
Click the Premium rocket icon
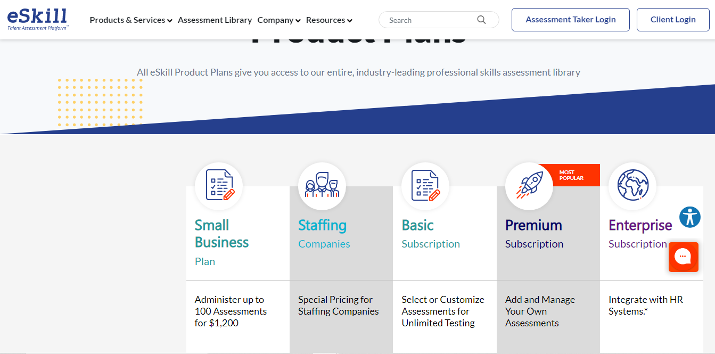(x=529, y=186)
